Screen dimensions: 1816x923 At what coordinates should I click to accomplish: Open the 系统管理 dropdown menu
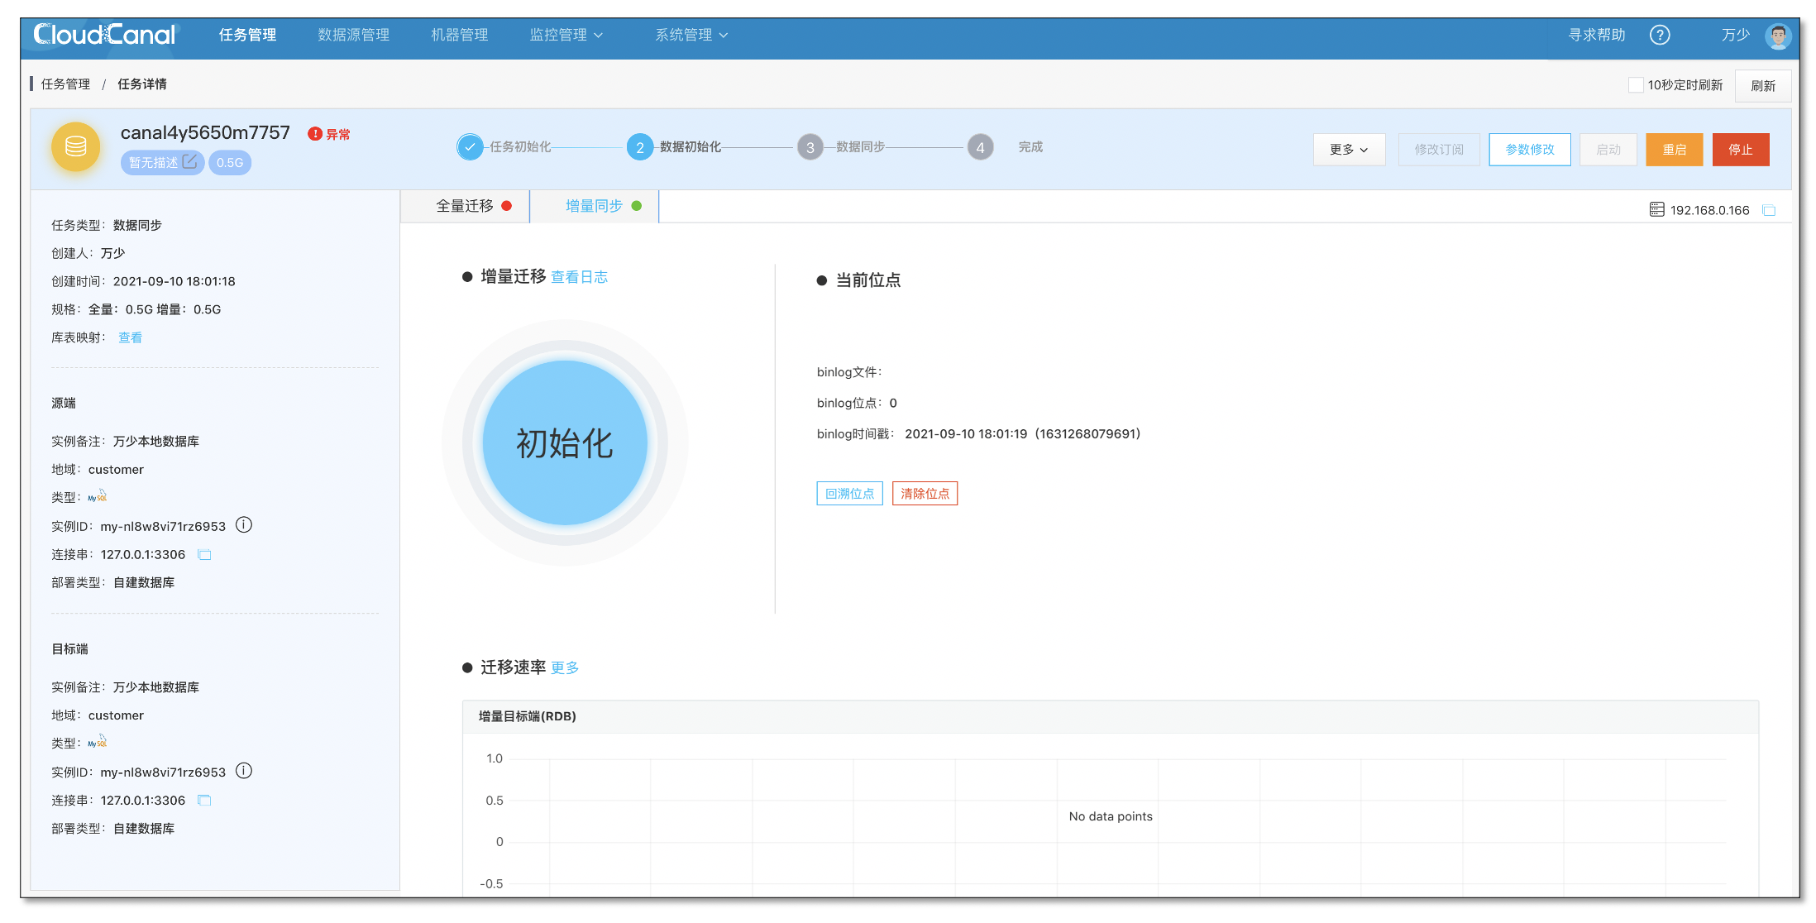(x=691, y=35)
